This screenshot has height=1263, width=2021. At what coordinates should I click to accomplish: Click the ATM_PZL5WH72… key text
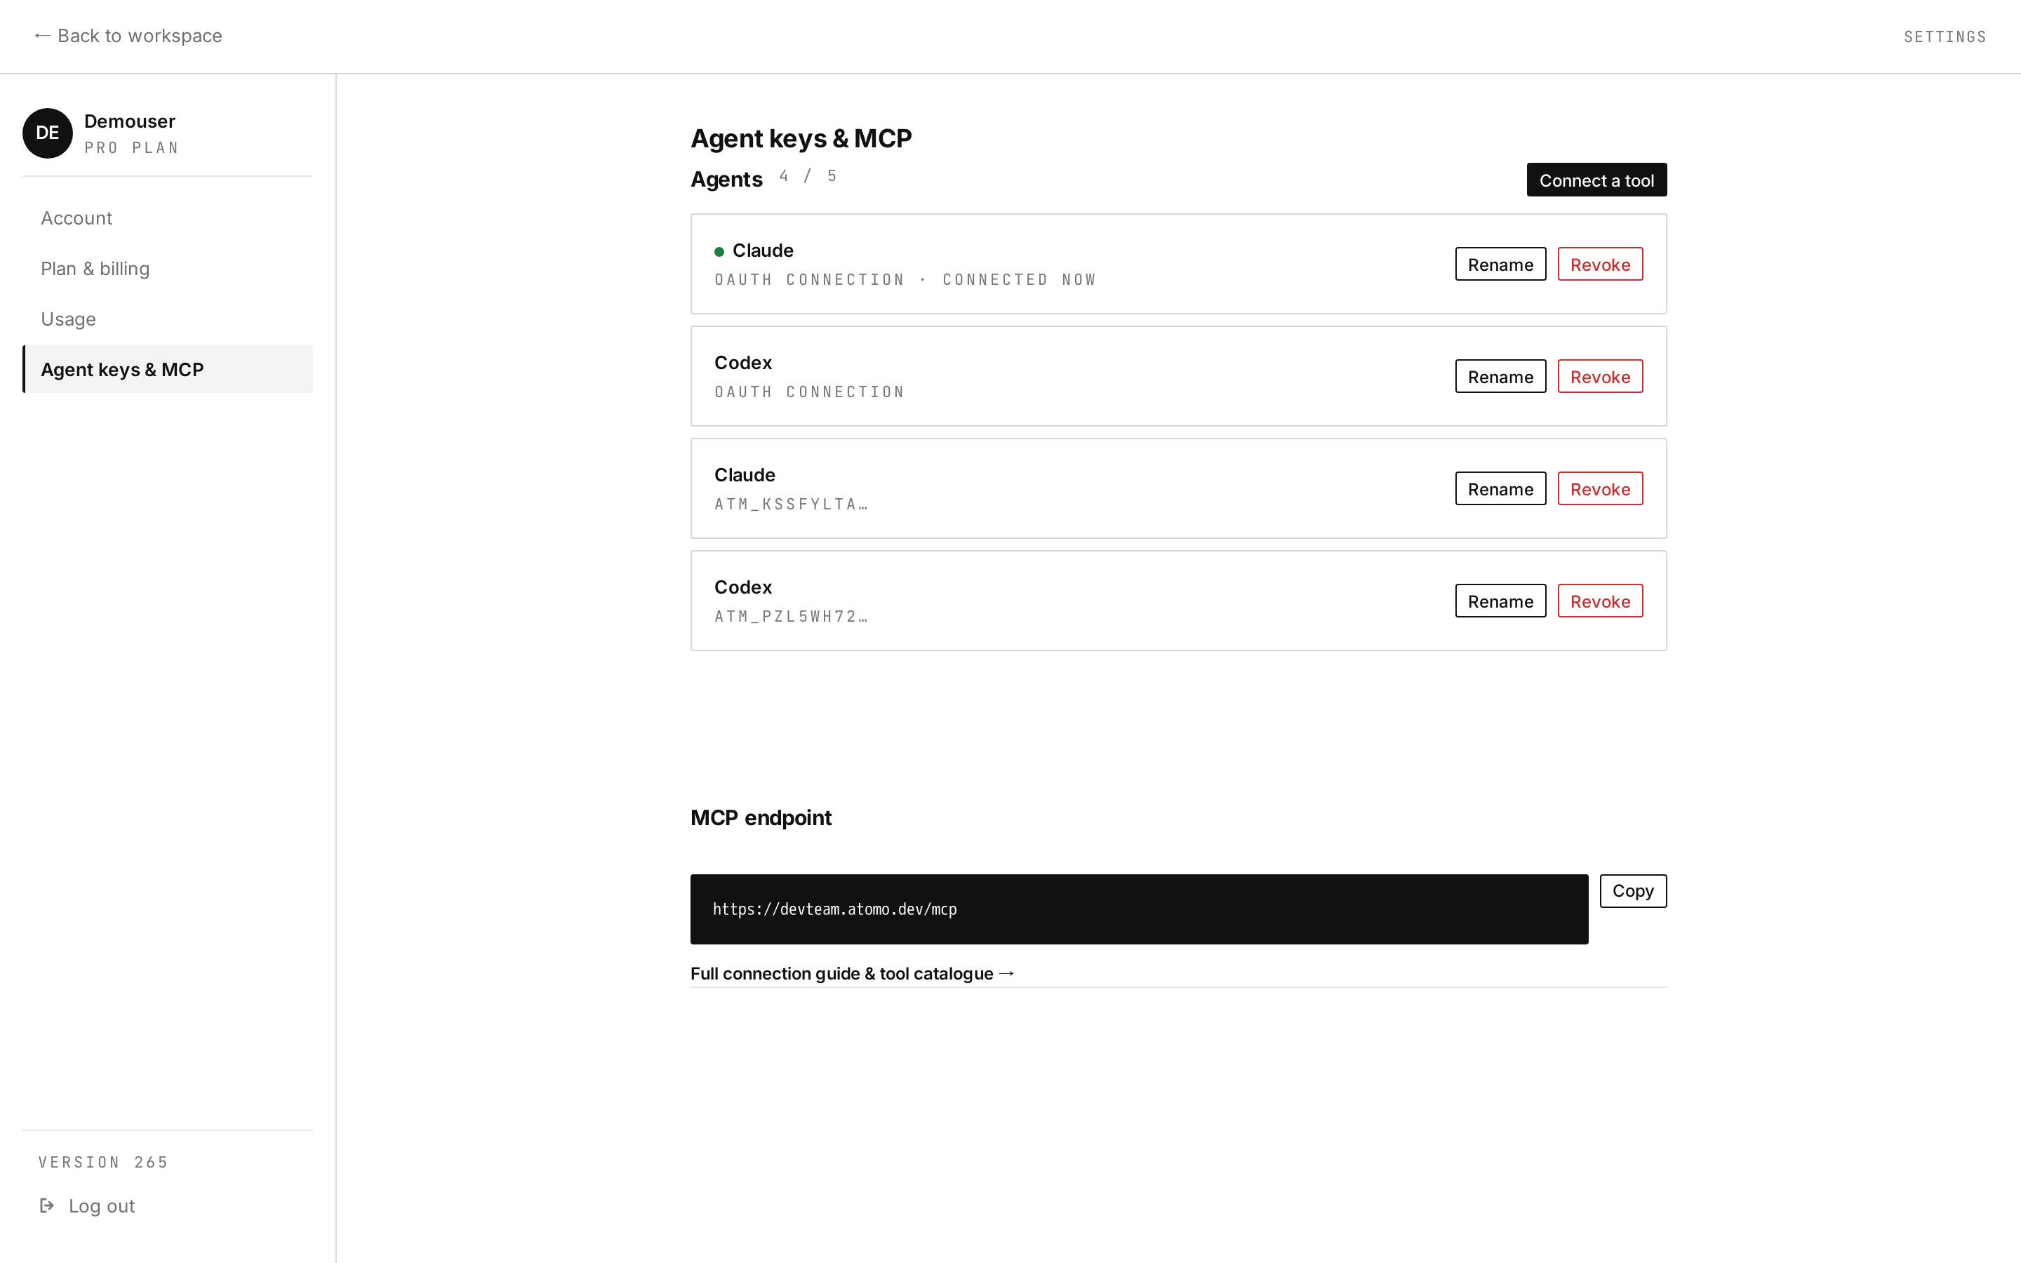point(791,617)
